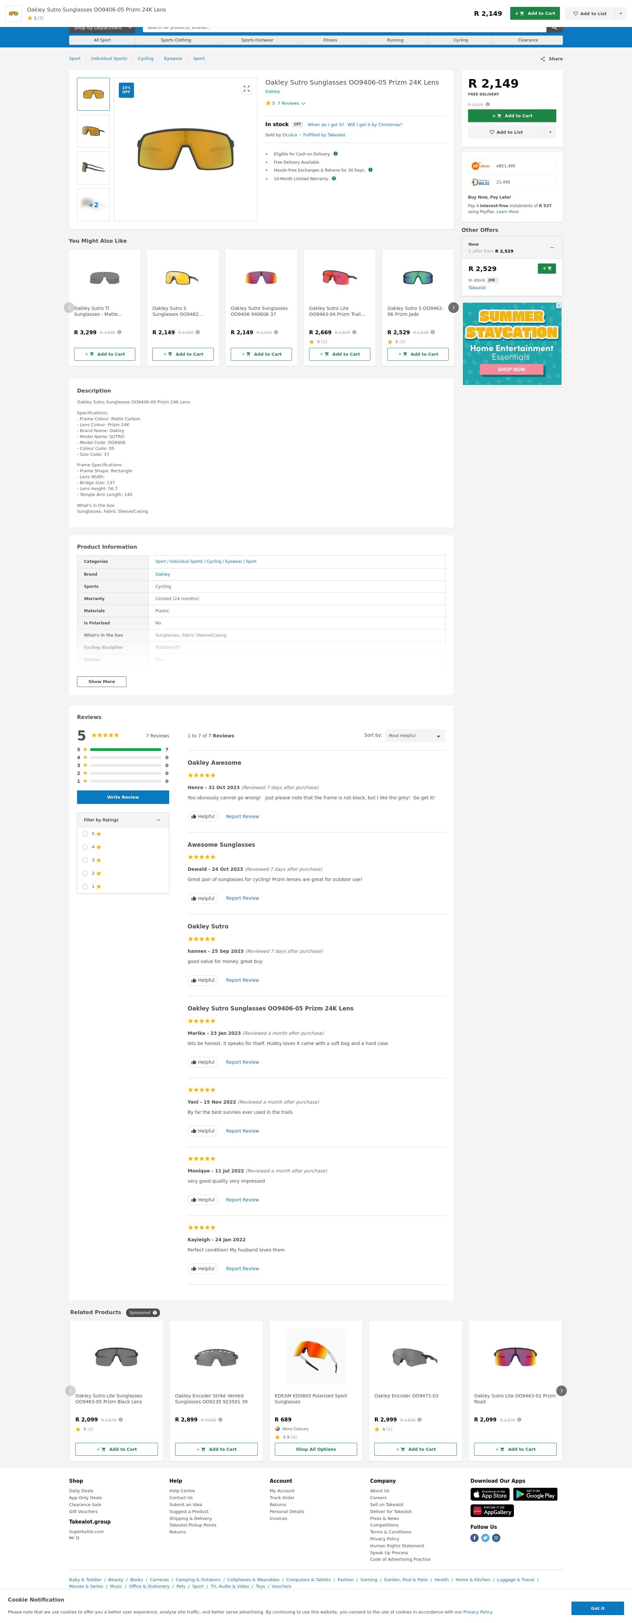Open the Sports Footwear tab

tap(257, 40)
